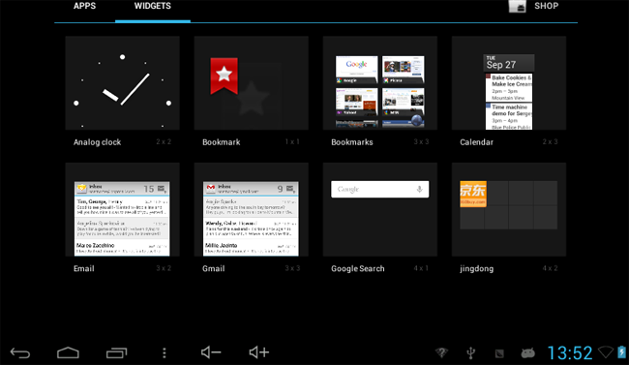Screen dimensions: 629x365
Task: Open the three-dot overflow menu
Action: [x=165, y=352]
